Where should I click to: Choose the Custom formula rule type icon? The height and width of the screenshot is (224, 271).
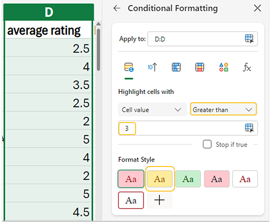[247, 67]
